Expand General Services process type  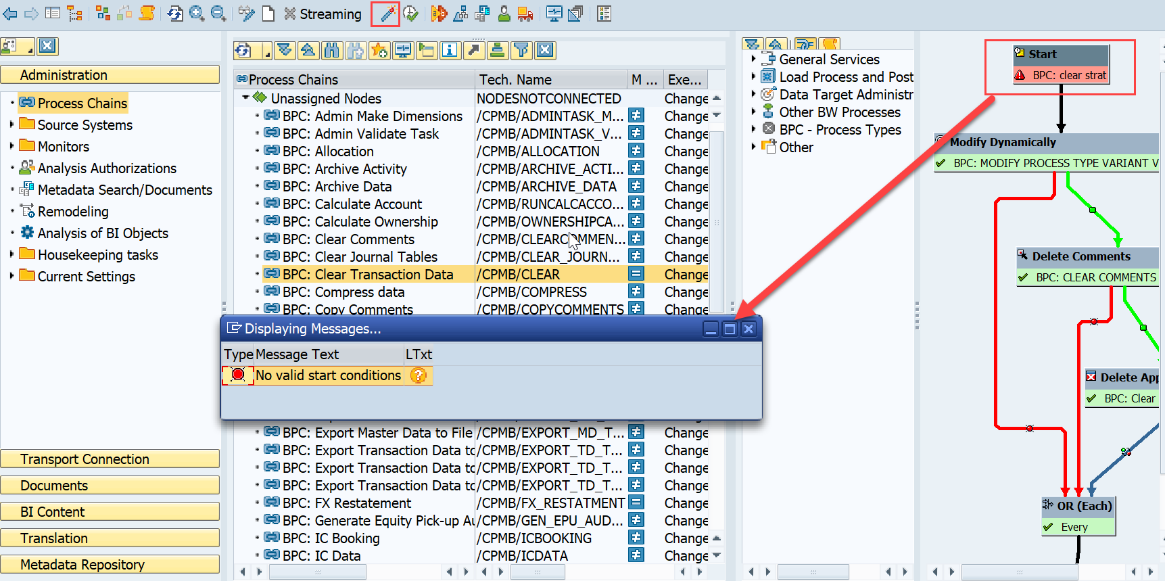point(753,59)
